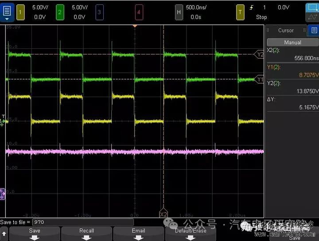Click the Save to file name field
This screenshot has width=319, height=241.
[x=83, y=222]
